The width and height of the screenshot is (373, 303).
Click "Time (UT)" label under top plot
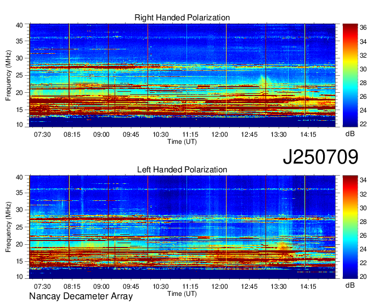[182, 142]
